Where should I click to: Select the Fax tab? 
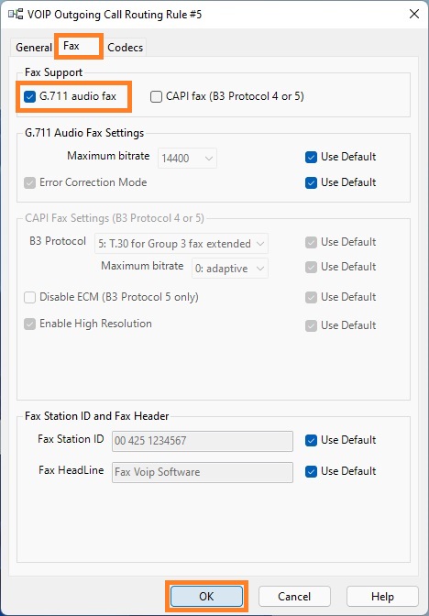[71, 46]
